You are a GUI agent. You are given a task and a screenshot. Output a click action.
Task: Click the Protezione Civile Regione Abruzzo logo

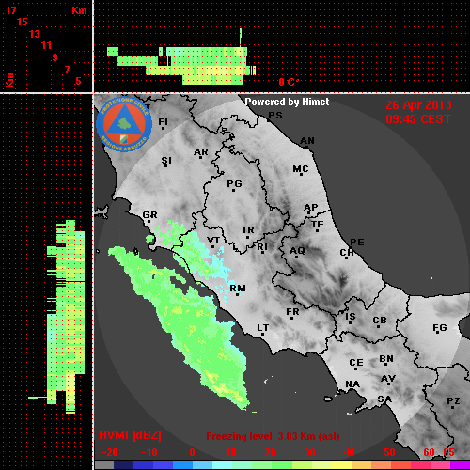(124, 124)
